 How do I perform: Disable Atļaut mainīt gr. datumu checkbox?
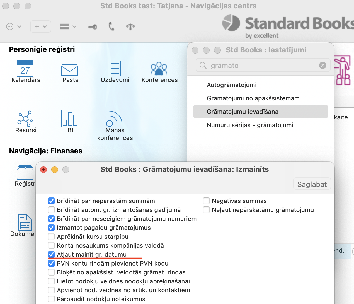coord(51,254)
